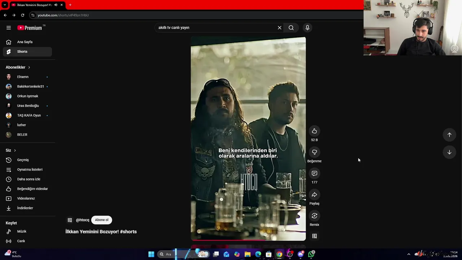Go to Ana Sayfa
This screenshot has width=462, height=260.
point(27,42)
